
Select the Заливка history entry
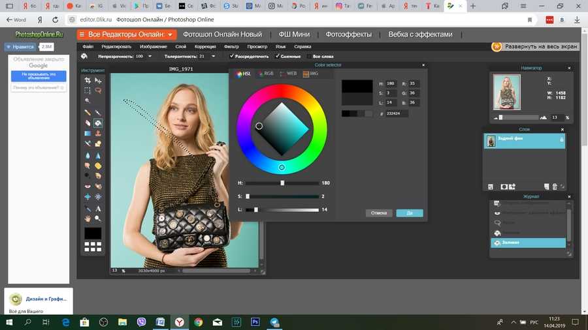[x=528, y=243]
